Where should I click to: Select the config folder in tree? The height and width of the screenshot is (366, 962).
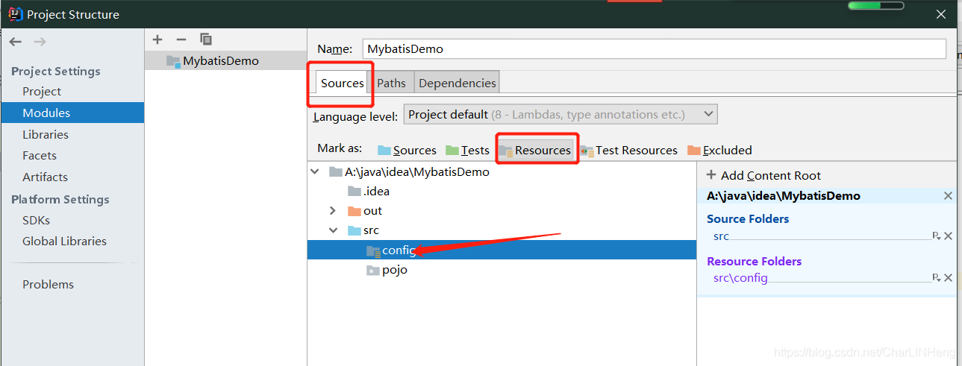tap(502, 250)
